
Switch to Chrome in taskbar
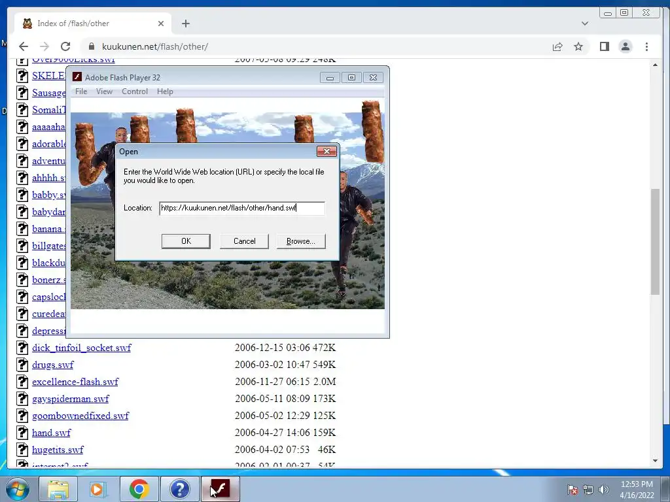(x=139, y=489)
